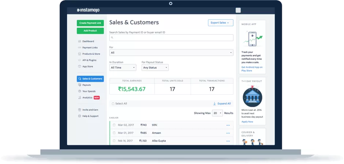Screen dimensions: 344x164
Task: Open Invite and Earn in the sidebar
Action: click(90, 110)
